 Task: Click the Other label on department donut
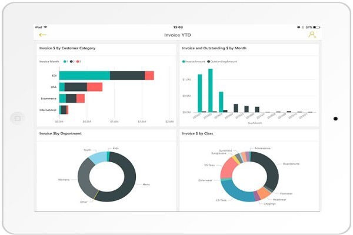point(84,202)
